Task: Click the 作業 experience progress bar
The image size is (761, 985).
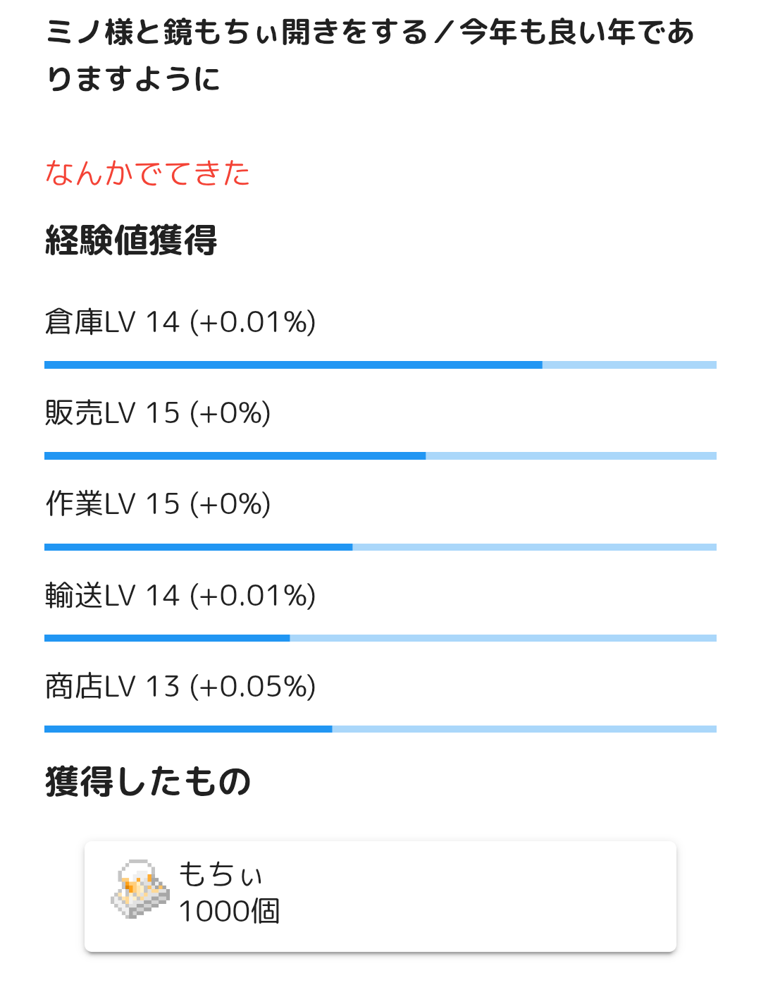Action: 380,547
